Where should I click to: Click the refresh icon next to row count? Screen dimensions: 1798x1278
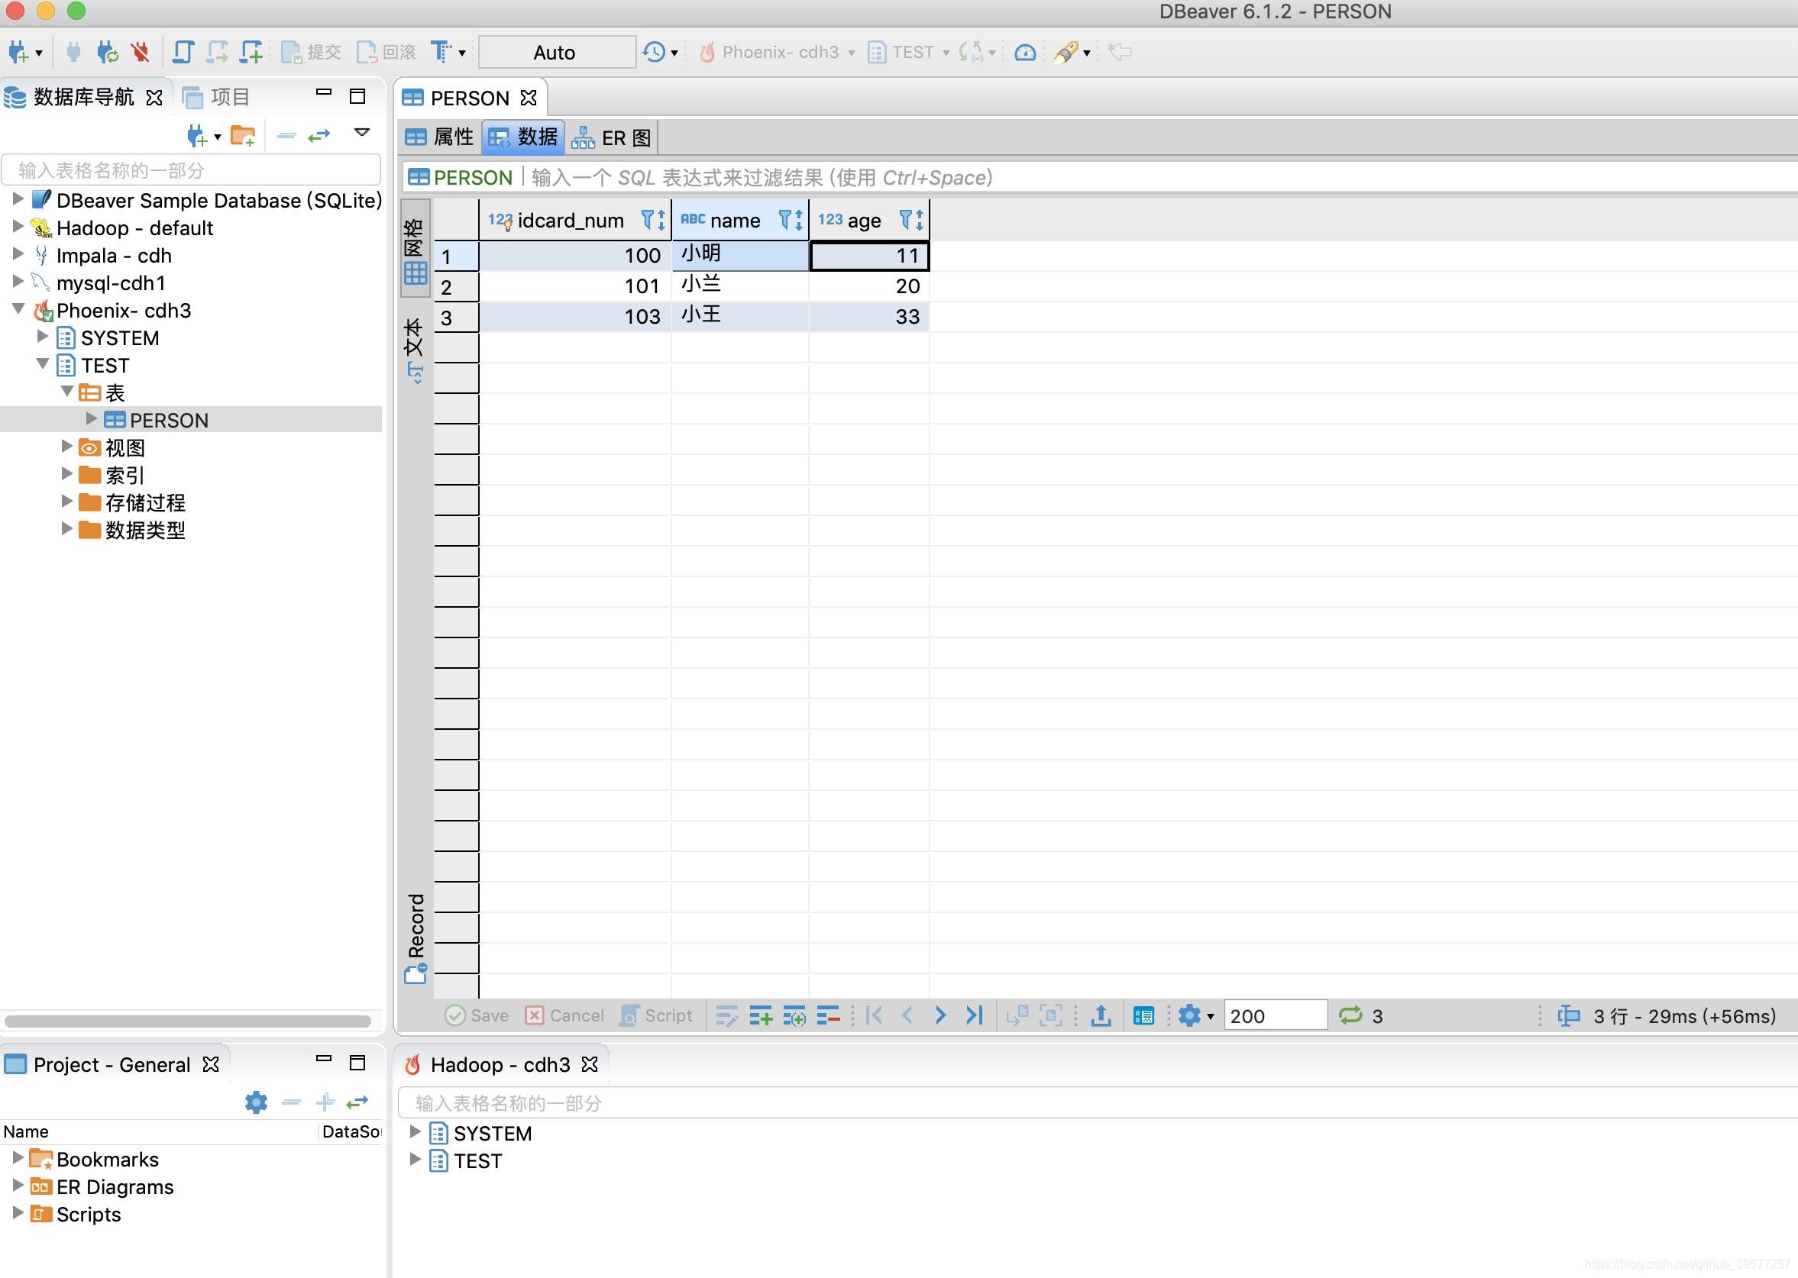1350,1016
